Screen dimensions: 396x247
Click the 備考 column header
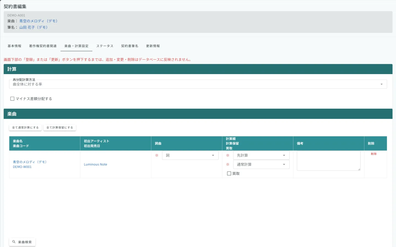(x=329, y=143)
